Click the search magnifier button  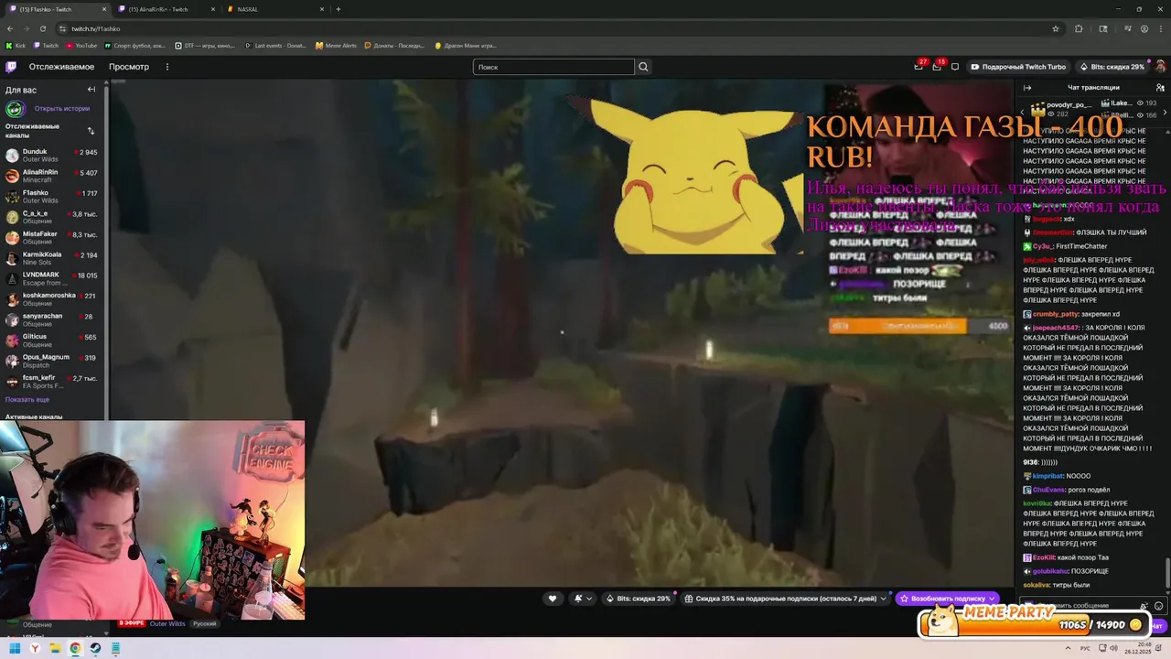point(643,67)
